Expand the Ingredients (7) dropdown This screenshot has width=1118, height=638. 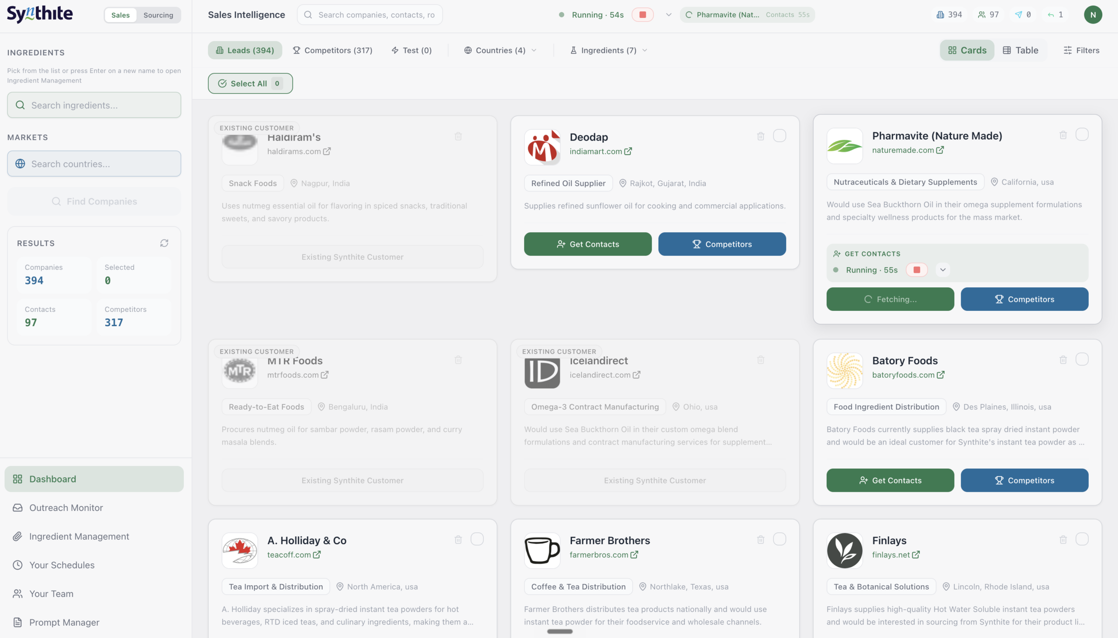pos(609,50)
